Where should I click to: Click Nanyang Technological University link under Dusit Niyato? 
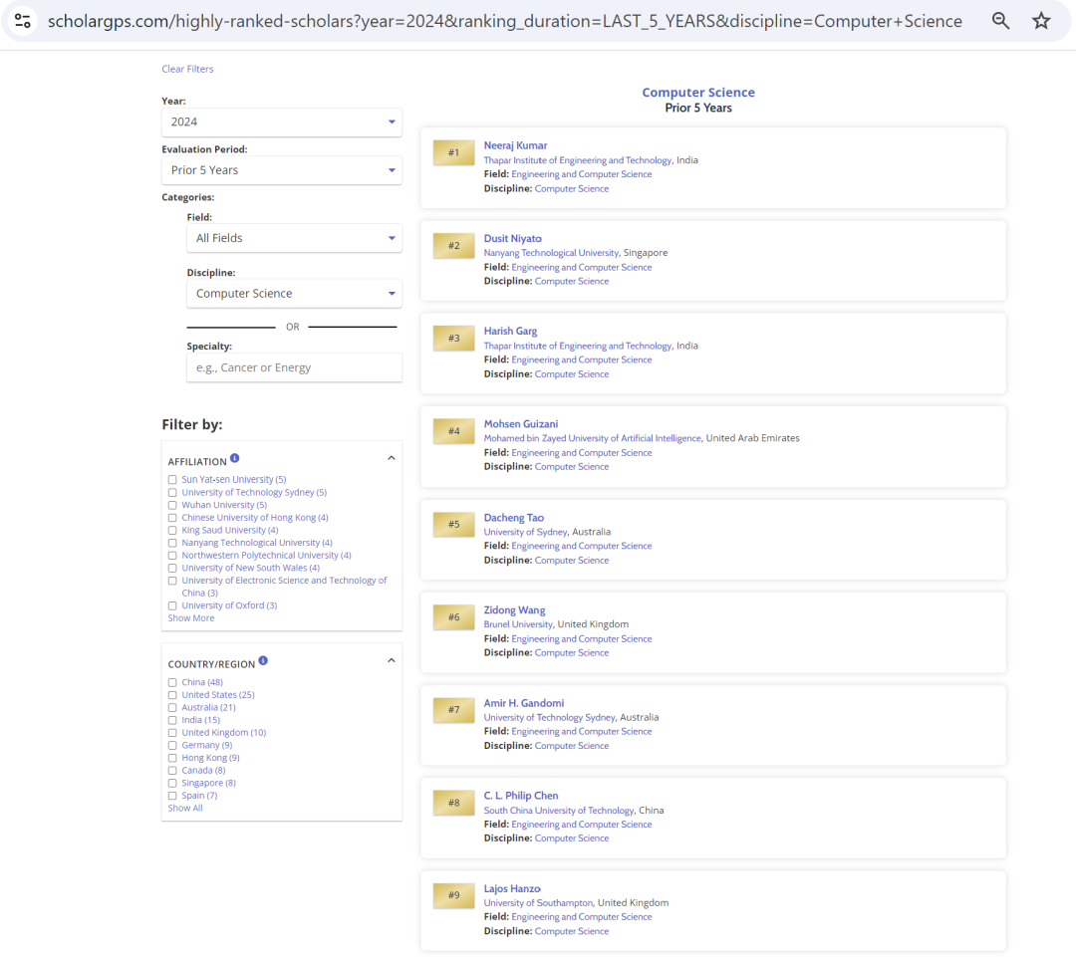coord(551,253)
